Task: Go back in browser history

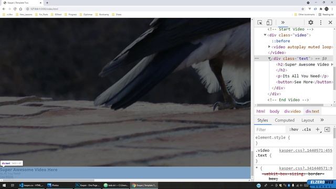Action: (4, 9)
